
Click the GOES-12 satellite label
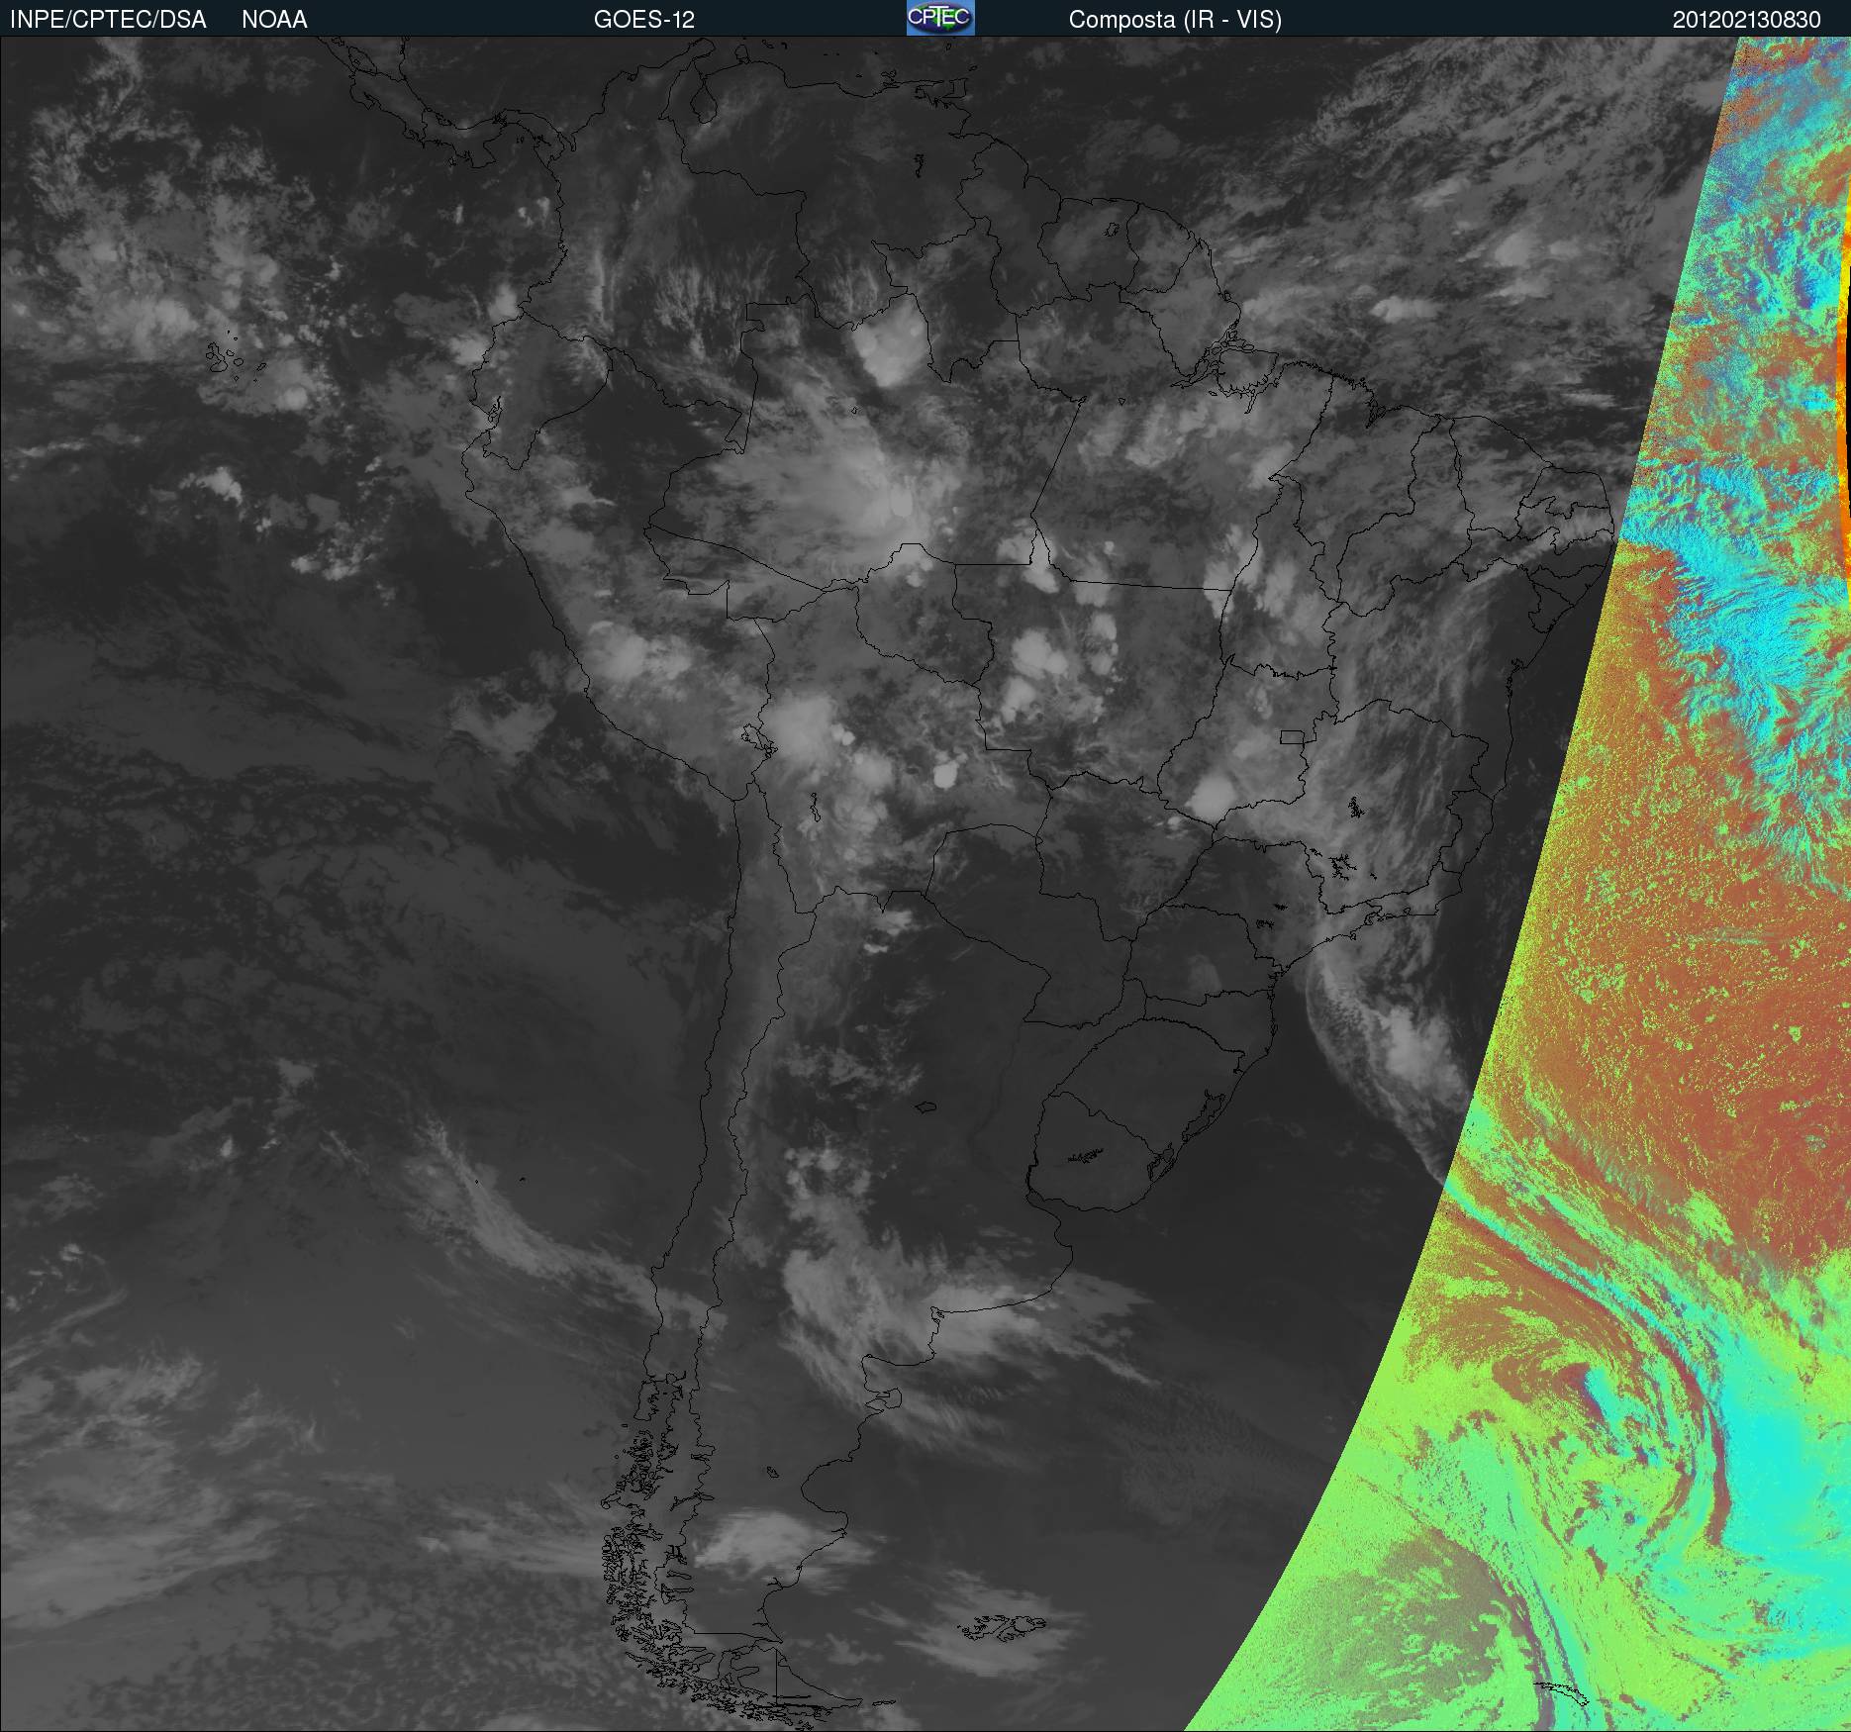pos(644,20)
